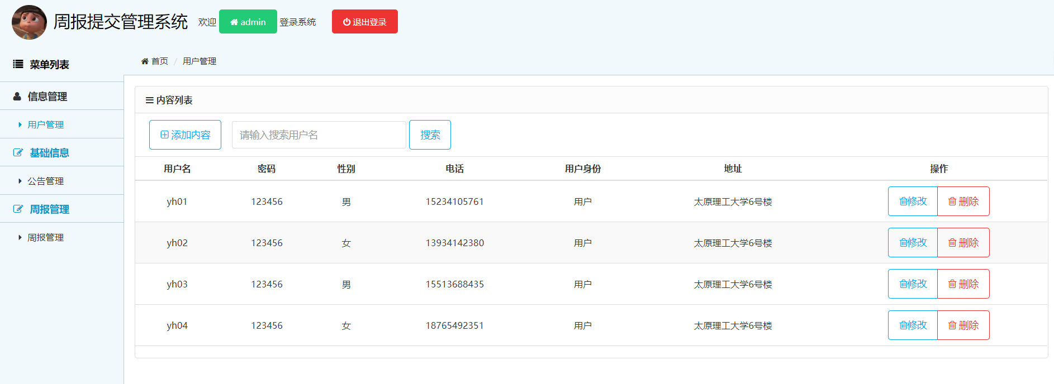
Task: Click the 性别 column header
Action: 346,169
